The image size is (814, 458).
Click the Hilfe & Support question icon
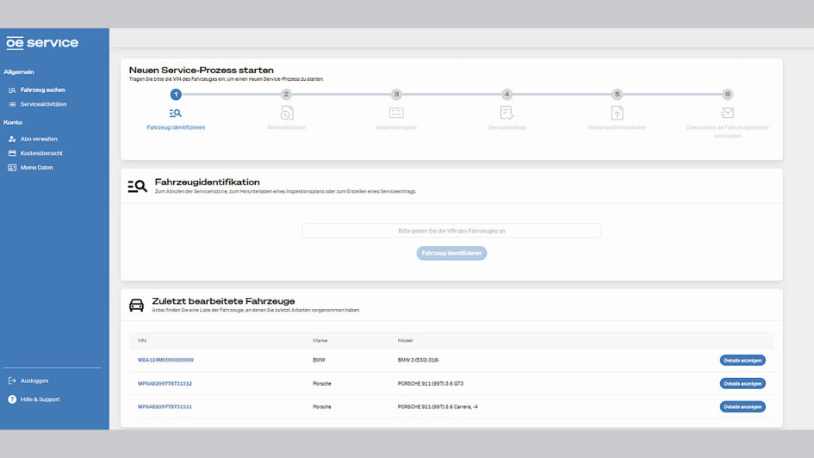click(x=12, y=399)
